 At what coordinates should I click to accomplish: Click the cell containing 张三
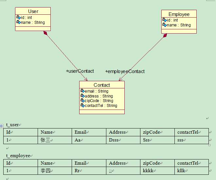point(55,140)
